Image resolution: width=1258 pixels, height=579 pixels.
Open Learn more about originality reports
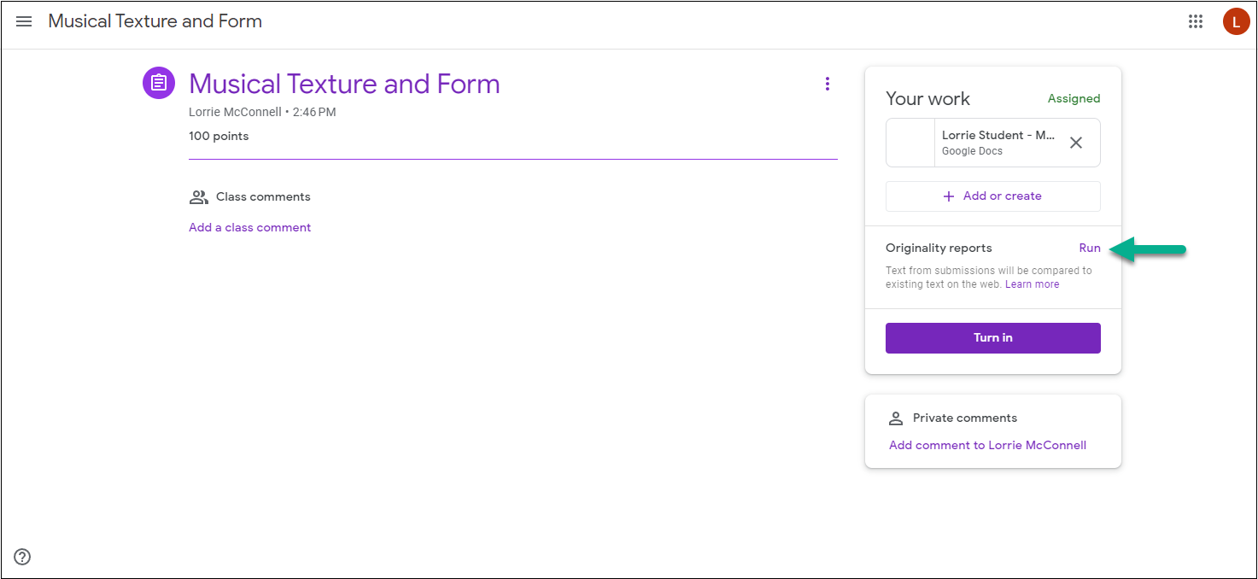(x=1032, y=284)
